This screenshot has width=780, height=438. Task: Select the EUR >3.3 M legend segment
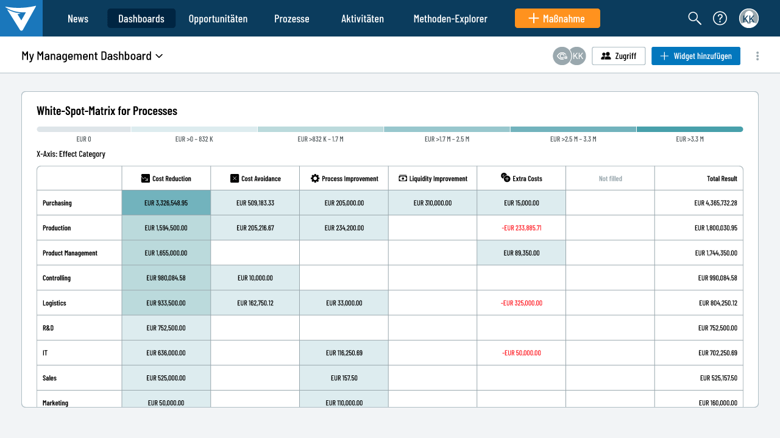pyautogui.click(x=689, y=130)
